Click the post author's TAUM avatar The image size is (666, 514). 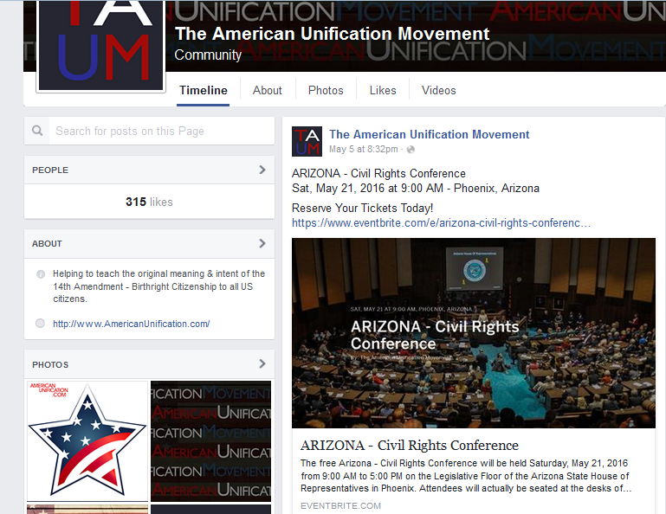(x=307, y=141)
